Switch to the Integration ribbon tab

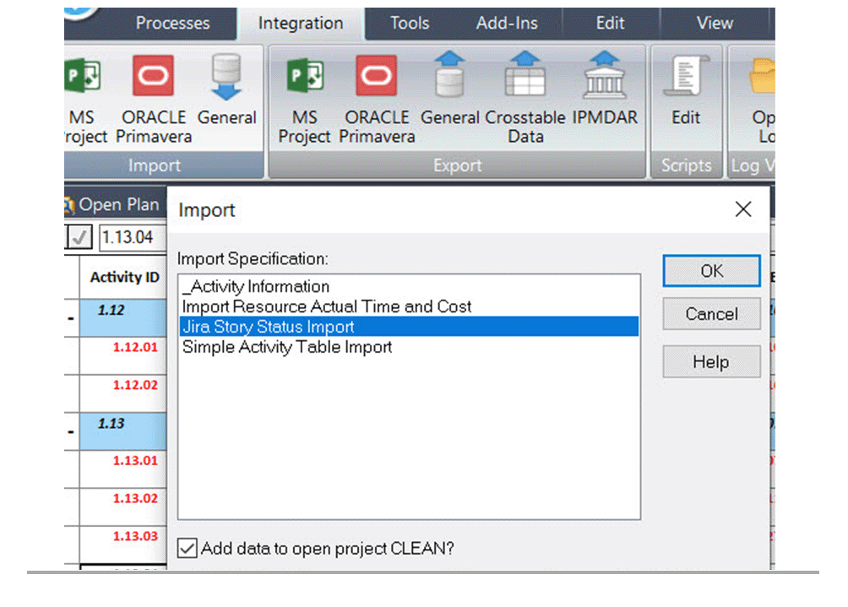301,23
